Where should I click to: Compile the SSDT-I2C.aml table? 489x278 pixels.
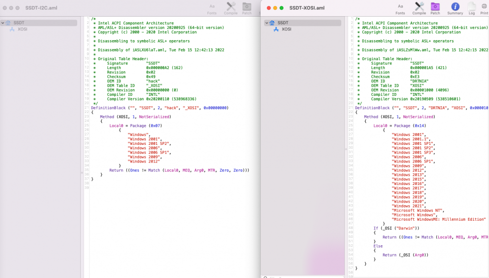pos(231,9)
